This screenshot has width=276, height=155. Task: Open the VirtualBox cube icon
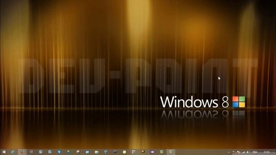(x=106, y=152)
